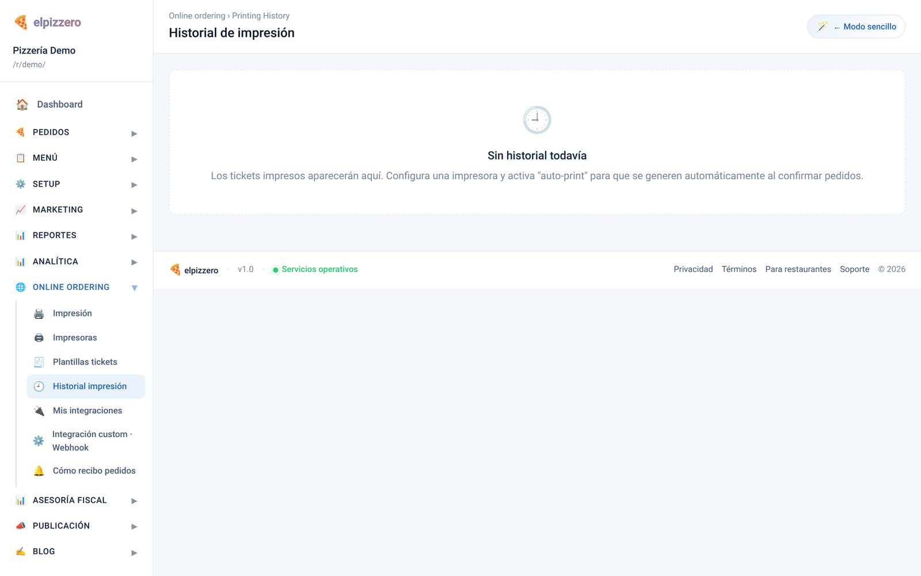Click the Cómo recibo pedidos bell icon

(x=39, y=471)
